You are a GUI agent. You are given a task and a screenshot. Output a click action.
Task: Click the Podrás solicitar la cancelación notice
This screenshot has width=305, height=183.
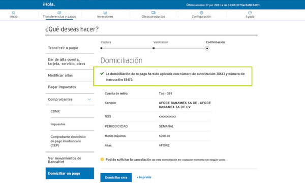(x=165, y=160)
